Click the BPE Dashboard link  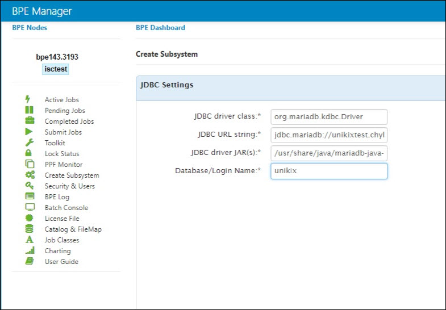160,28
